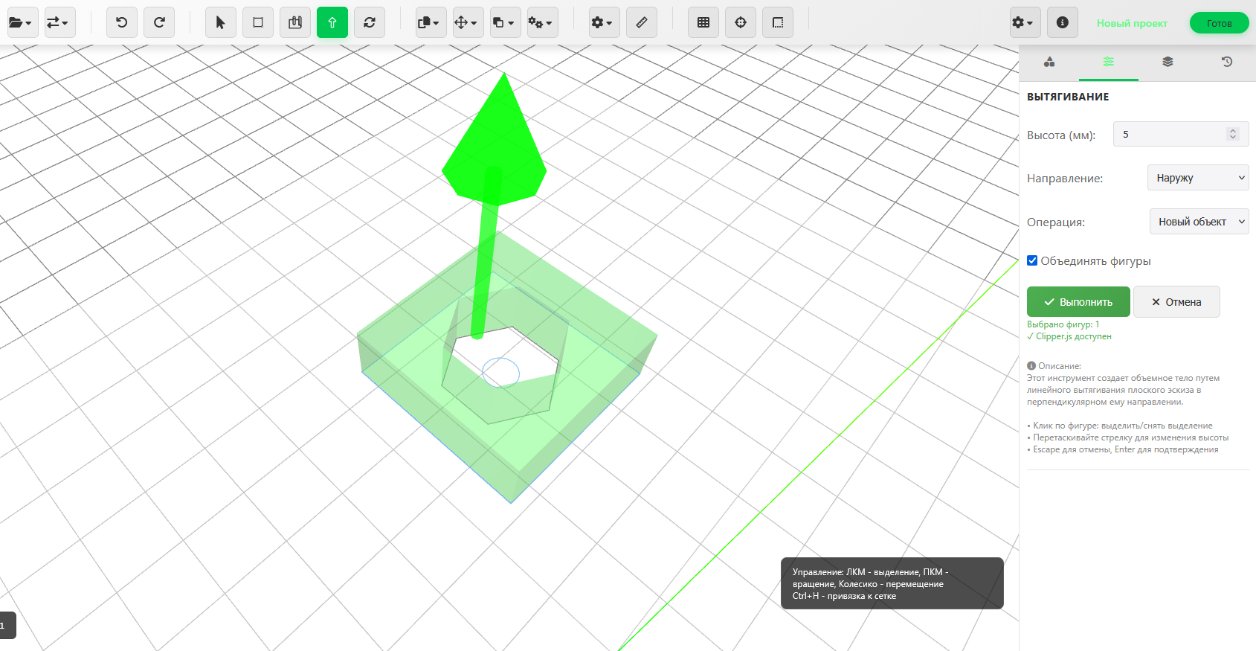Viewport: 1256px width, 651px height.
Task: Toggle the grid table icon
Action: coord(703,22)
